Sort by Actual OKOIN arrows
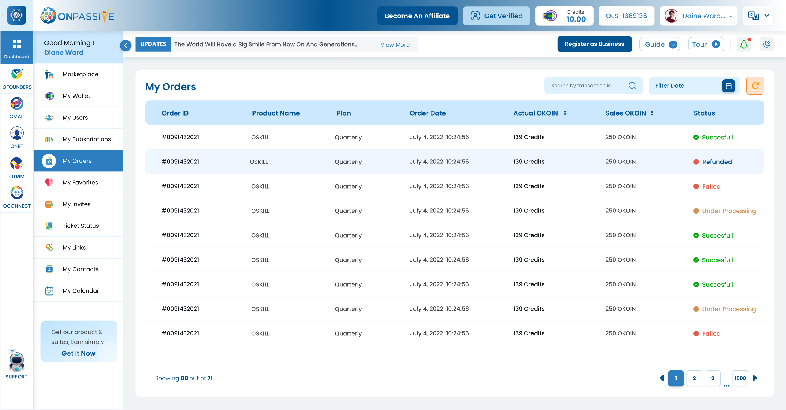Screen dimensions: 786x410 [x=565, y=113]
